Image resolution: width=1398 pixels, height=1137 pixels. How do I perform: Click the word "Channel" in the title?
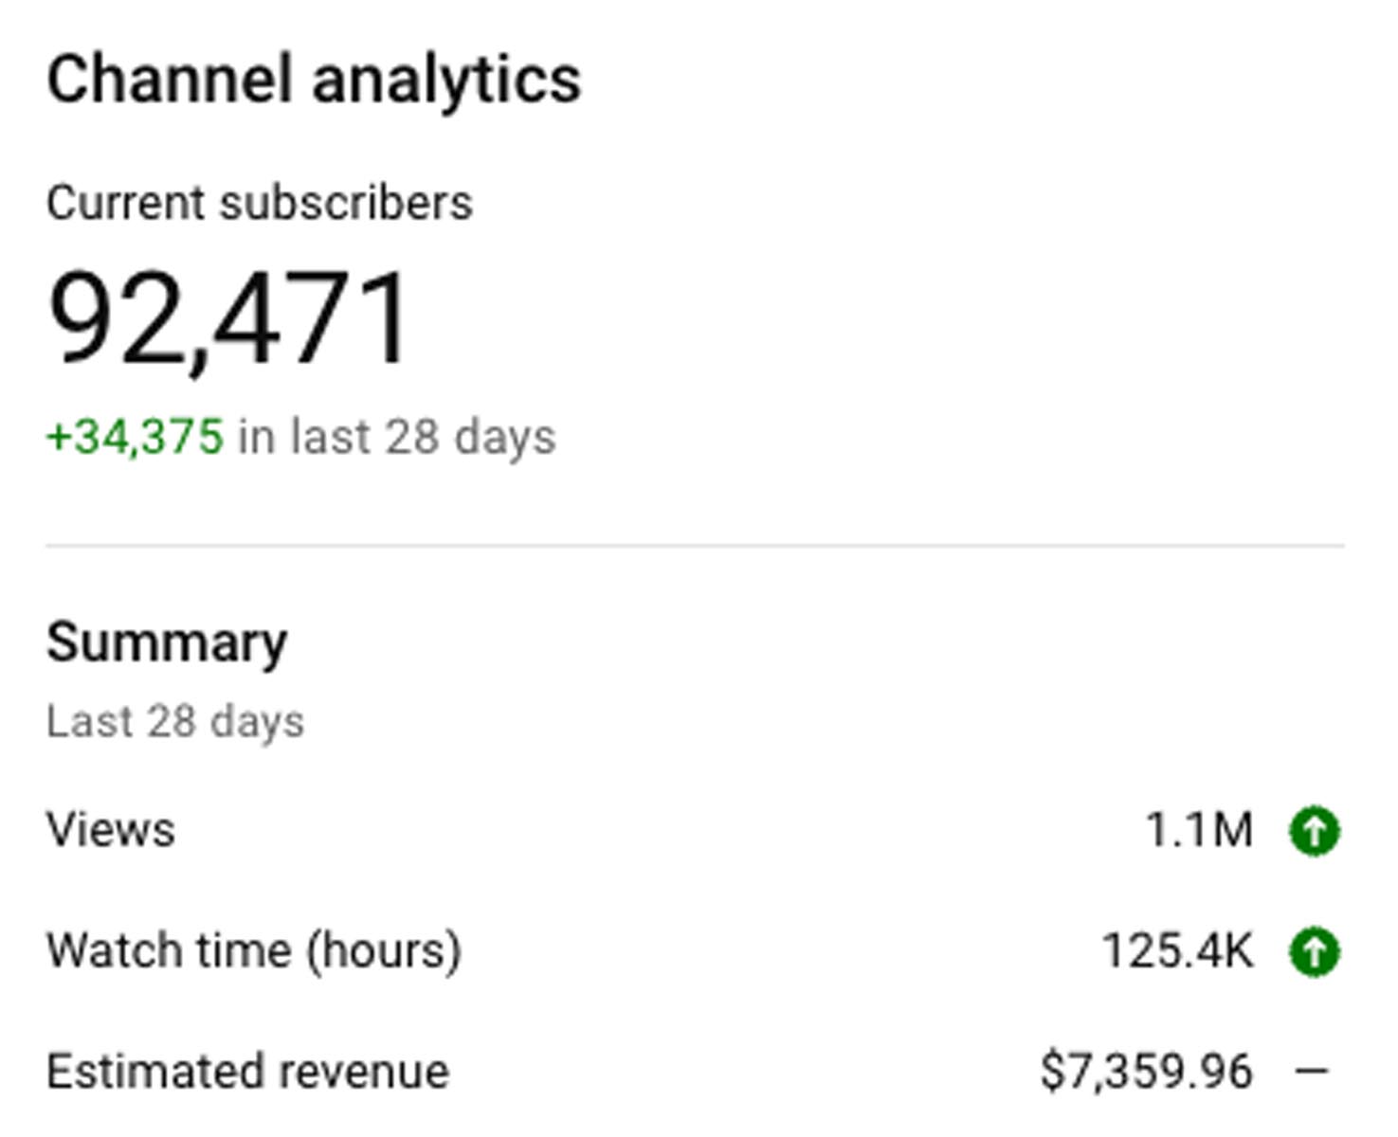click(169, 79)
